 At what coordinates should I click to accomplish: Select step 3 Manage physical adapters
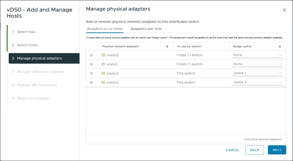[44, 58]
